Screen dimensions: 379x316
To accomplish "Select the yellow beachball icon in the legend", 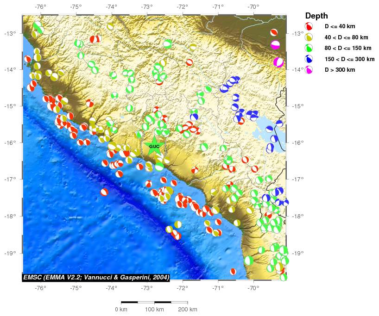I will pyautogui.click(x=309, y=37).
